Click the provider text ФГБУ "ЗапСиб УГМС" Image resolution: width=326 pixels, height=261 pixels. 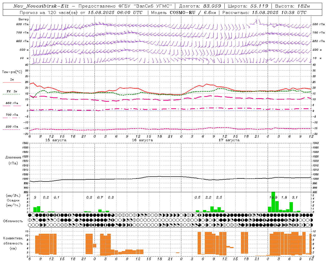click(x=145, y=6)
